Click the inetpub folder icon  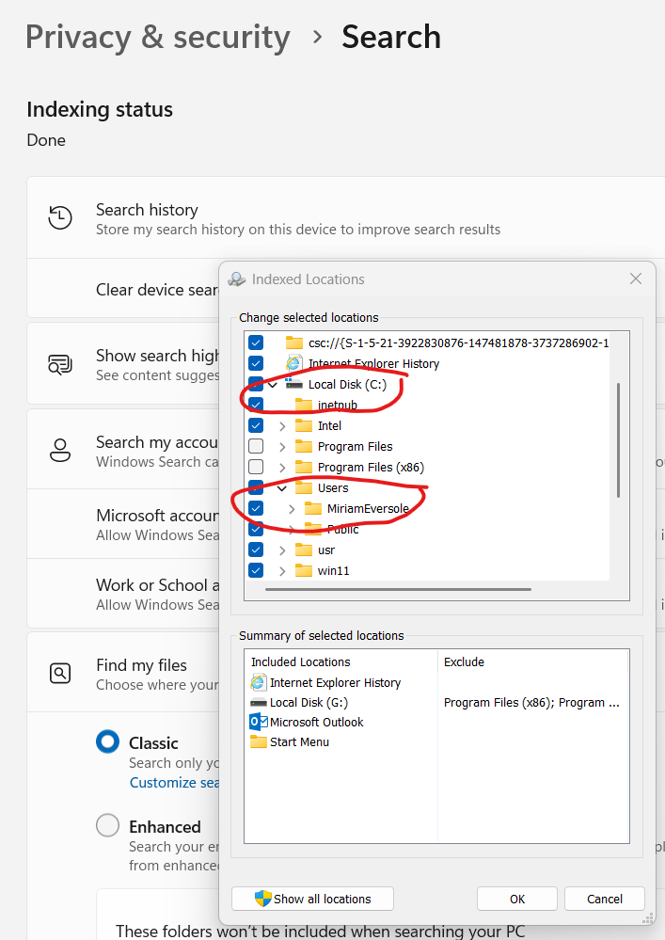(304, 405)
